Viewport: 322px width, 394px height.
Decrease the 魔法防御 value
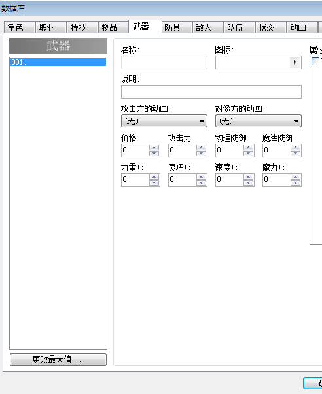point(296,154)
